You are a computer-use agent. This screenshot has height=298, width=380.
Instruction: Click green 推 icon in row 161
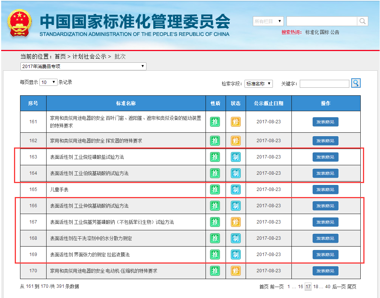(215, 122)
